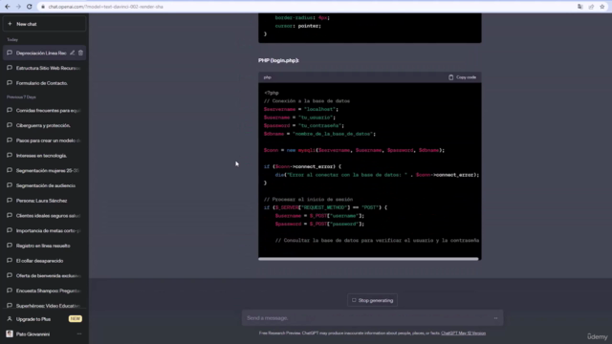
Task: Click the NEW badge beside Upgrade
Action: 75,318
